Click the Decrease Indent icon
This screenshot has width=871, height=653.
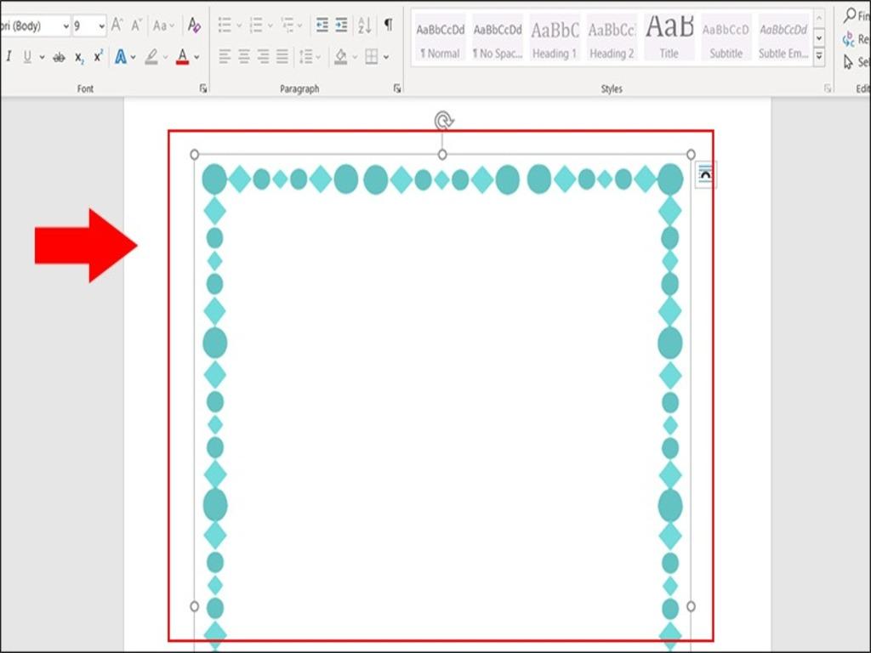(x=322, y=26)
